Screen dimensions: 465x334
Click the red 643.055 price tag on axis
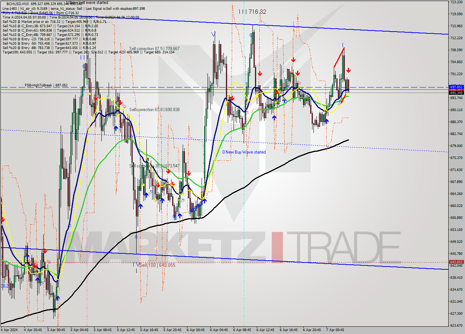457,262
